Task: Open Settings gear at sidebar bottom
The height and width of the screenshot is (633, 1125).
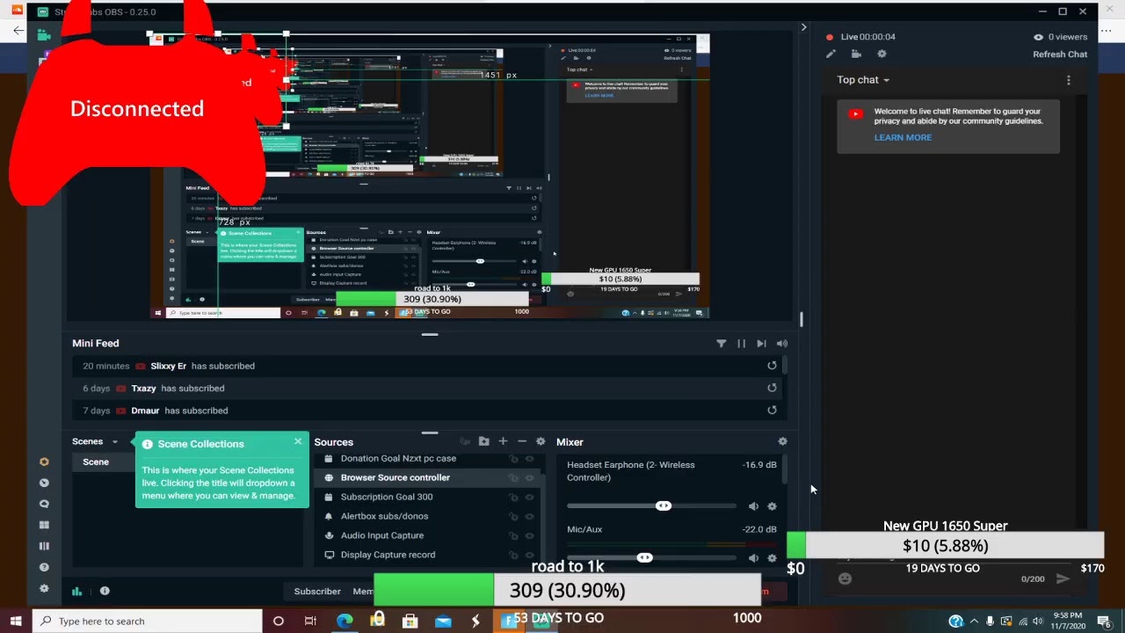Action: pos(44,588)
